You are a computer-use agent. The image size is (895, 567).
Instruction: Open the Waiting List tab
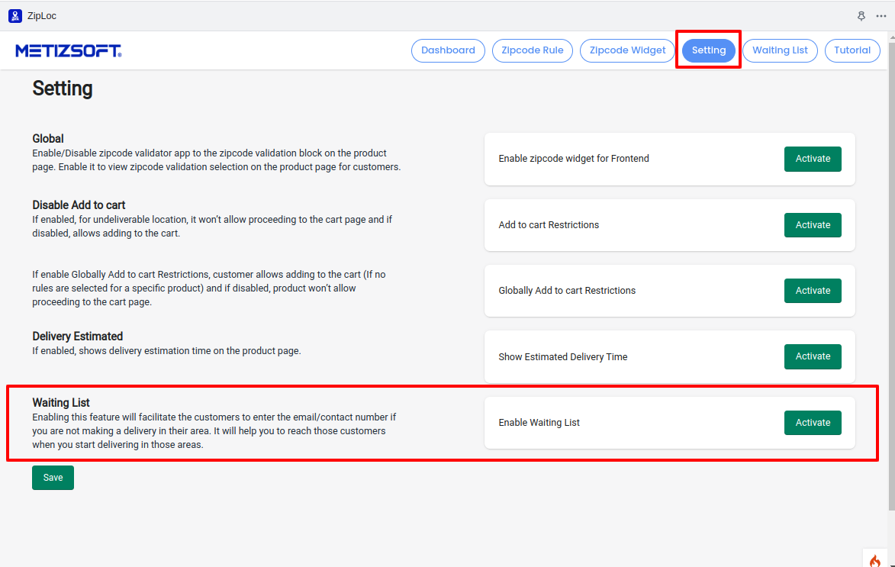[x=780, y=50]
